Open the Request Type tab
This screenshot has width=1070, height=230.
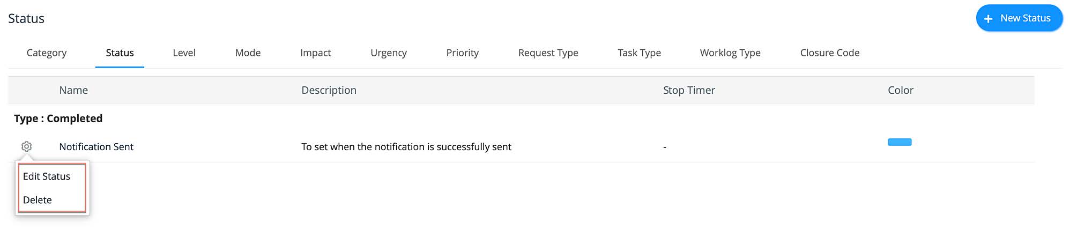coord(548,53)
